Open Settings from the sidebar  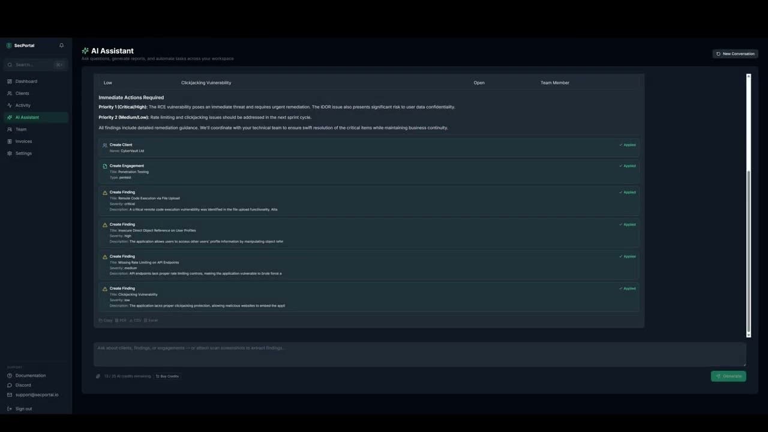[9, 153]
